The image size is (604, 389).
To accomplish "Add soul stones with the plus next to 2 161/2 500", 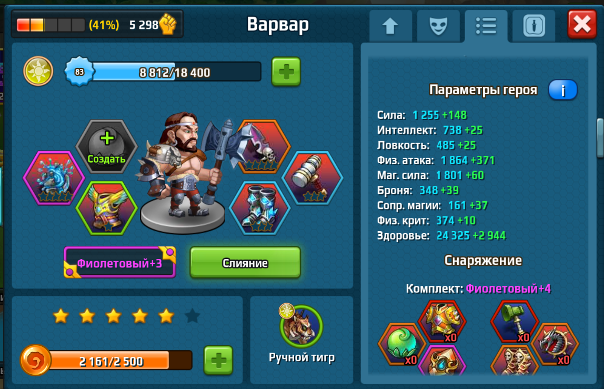I will coord(218,361).
